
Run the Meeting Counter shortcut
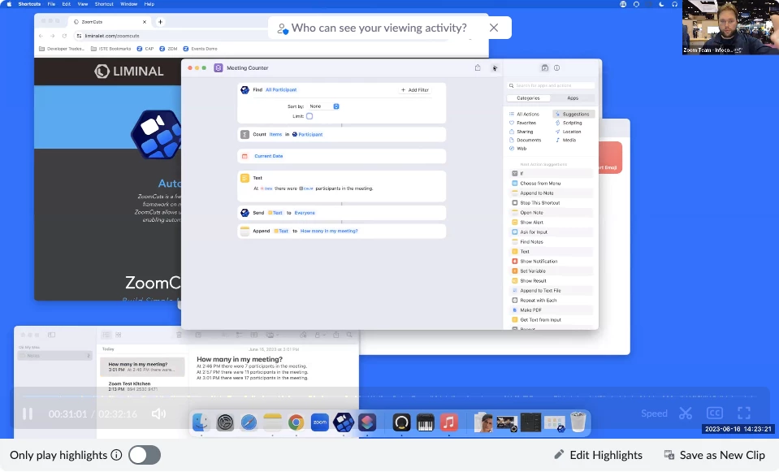point(495,68)
